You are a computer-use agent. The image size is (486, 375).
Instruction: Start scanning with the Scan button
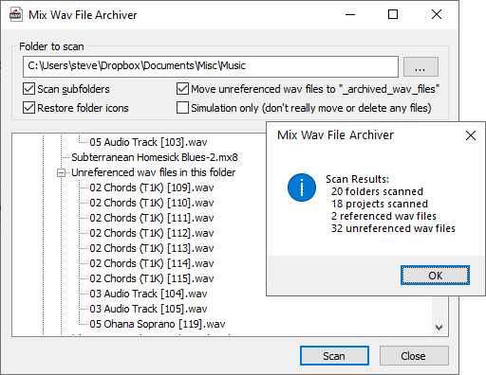tap(334, 356)
